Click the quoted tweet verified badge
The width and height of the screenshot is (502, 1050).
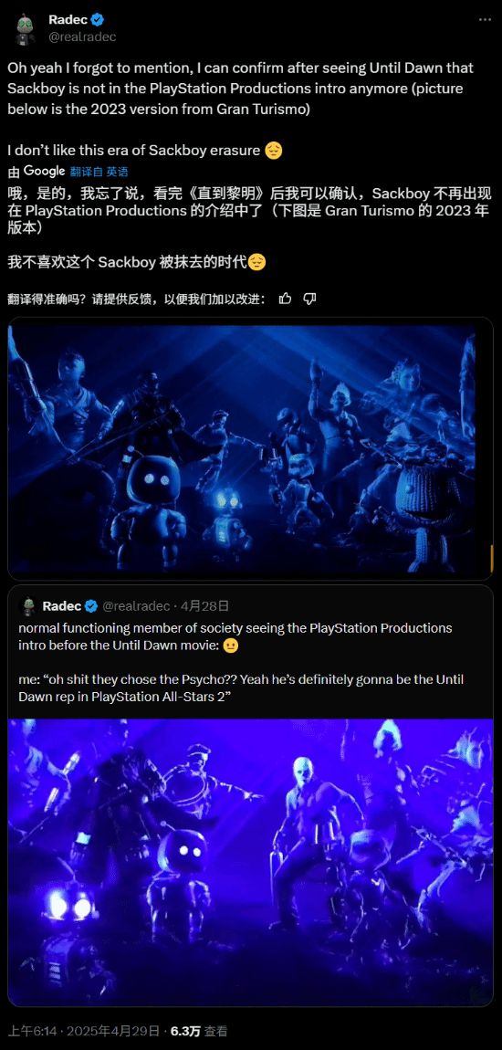(x=92, y=606)
